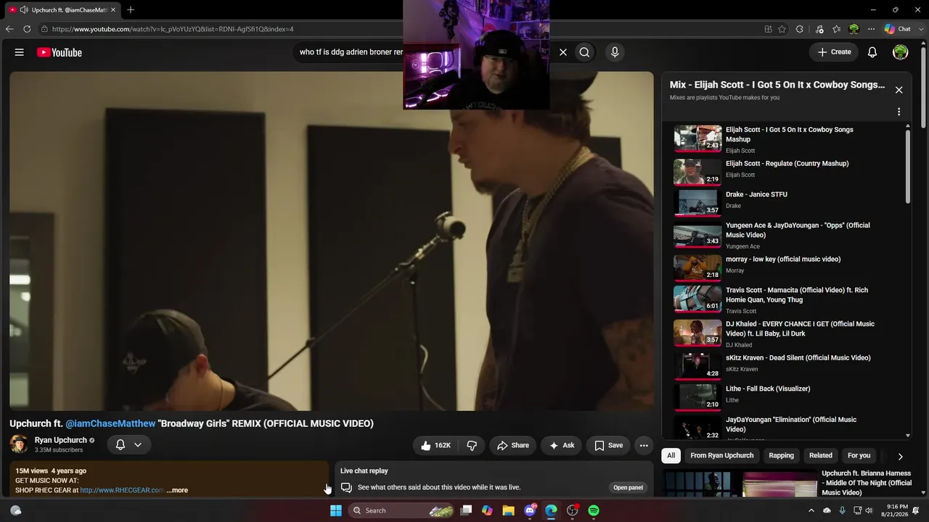Open the Create button
929x522 pixels.
(835, 52)
